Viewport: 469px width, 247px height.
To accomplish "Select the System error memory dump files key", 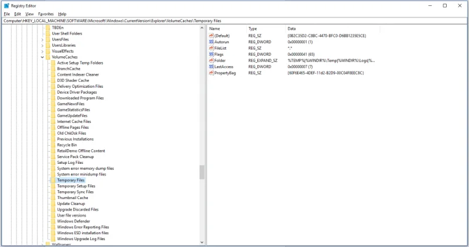I will click(85, 169).
